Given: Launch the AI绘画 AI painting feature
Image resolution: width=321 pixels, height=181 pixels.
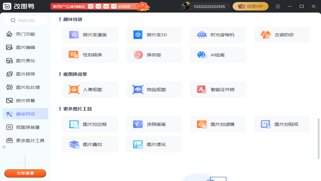Looking at the screenshot, I should pyautogui.click(x=218, y=55).
